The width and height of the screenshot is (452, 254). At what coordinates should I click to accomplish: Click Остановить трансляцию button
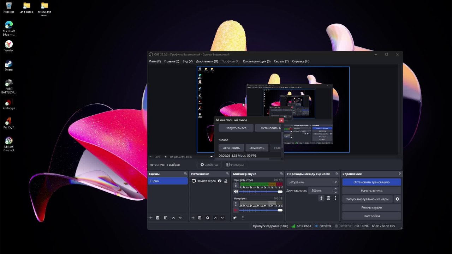coord(371,182)
